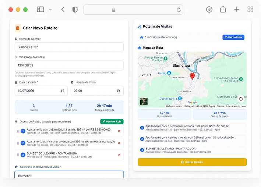Viewport: 261px width, 187px height.
Task: Click the 2h 17min Duração estimada value
Action: [x=105, y=106]
